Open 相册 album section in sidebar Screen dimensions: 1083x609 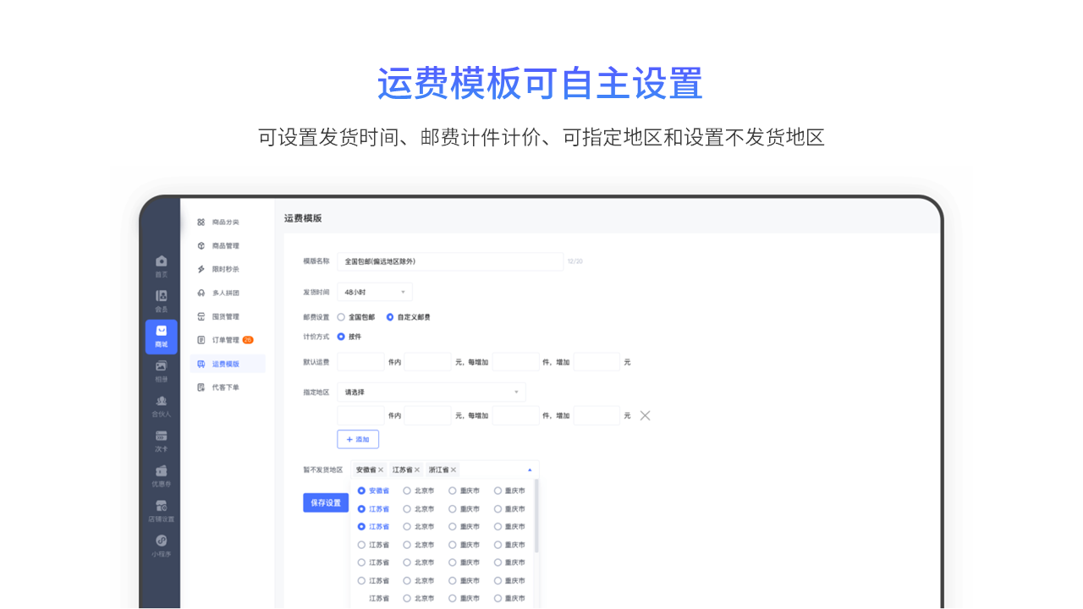tap(161, 371)
